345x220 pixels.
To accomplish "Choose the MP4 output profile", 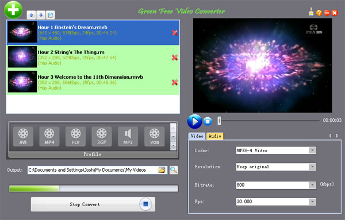I will click(x=49, y=137).
